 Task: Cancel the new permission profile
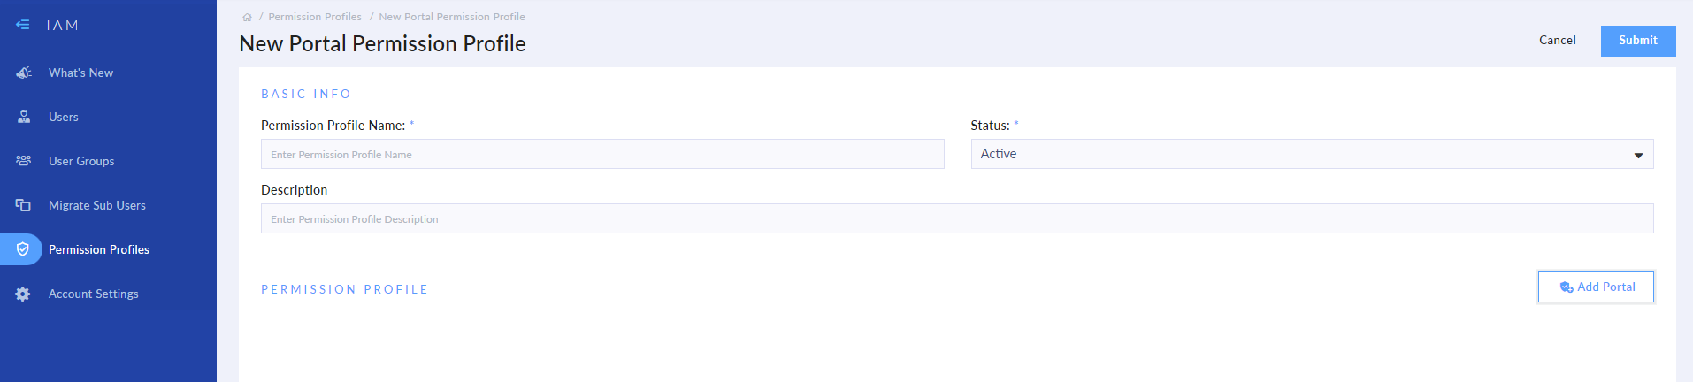click(1557, 41)
